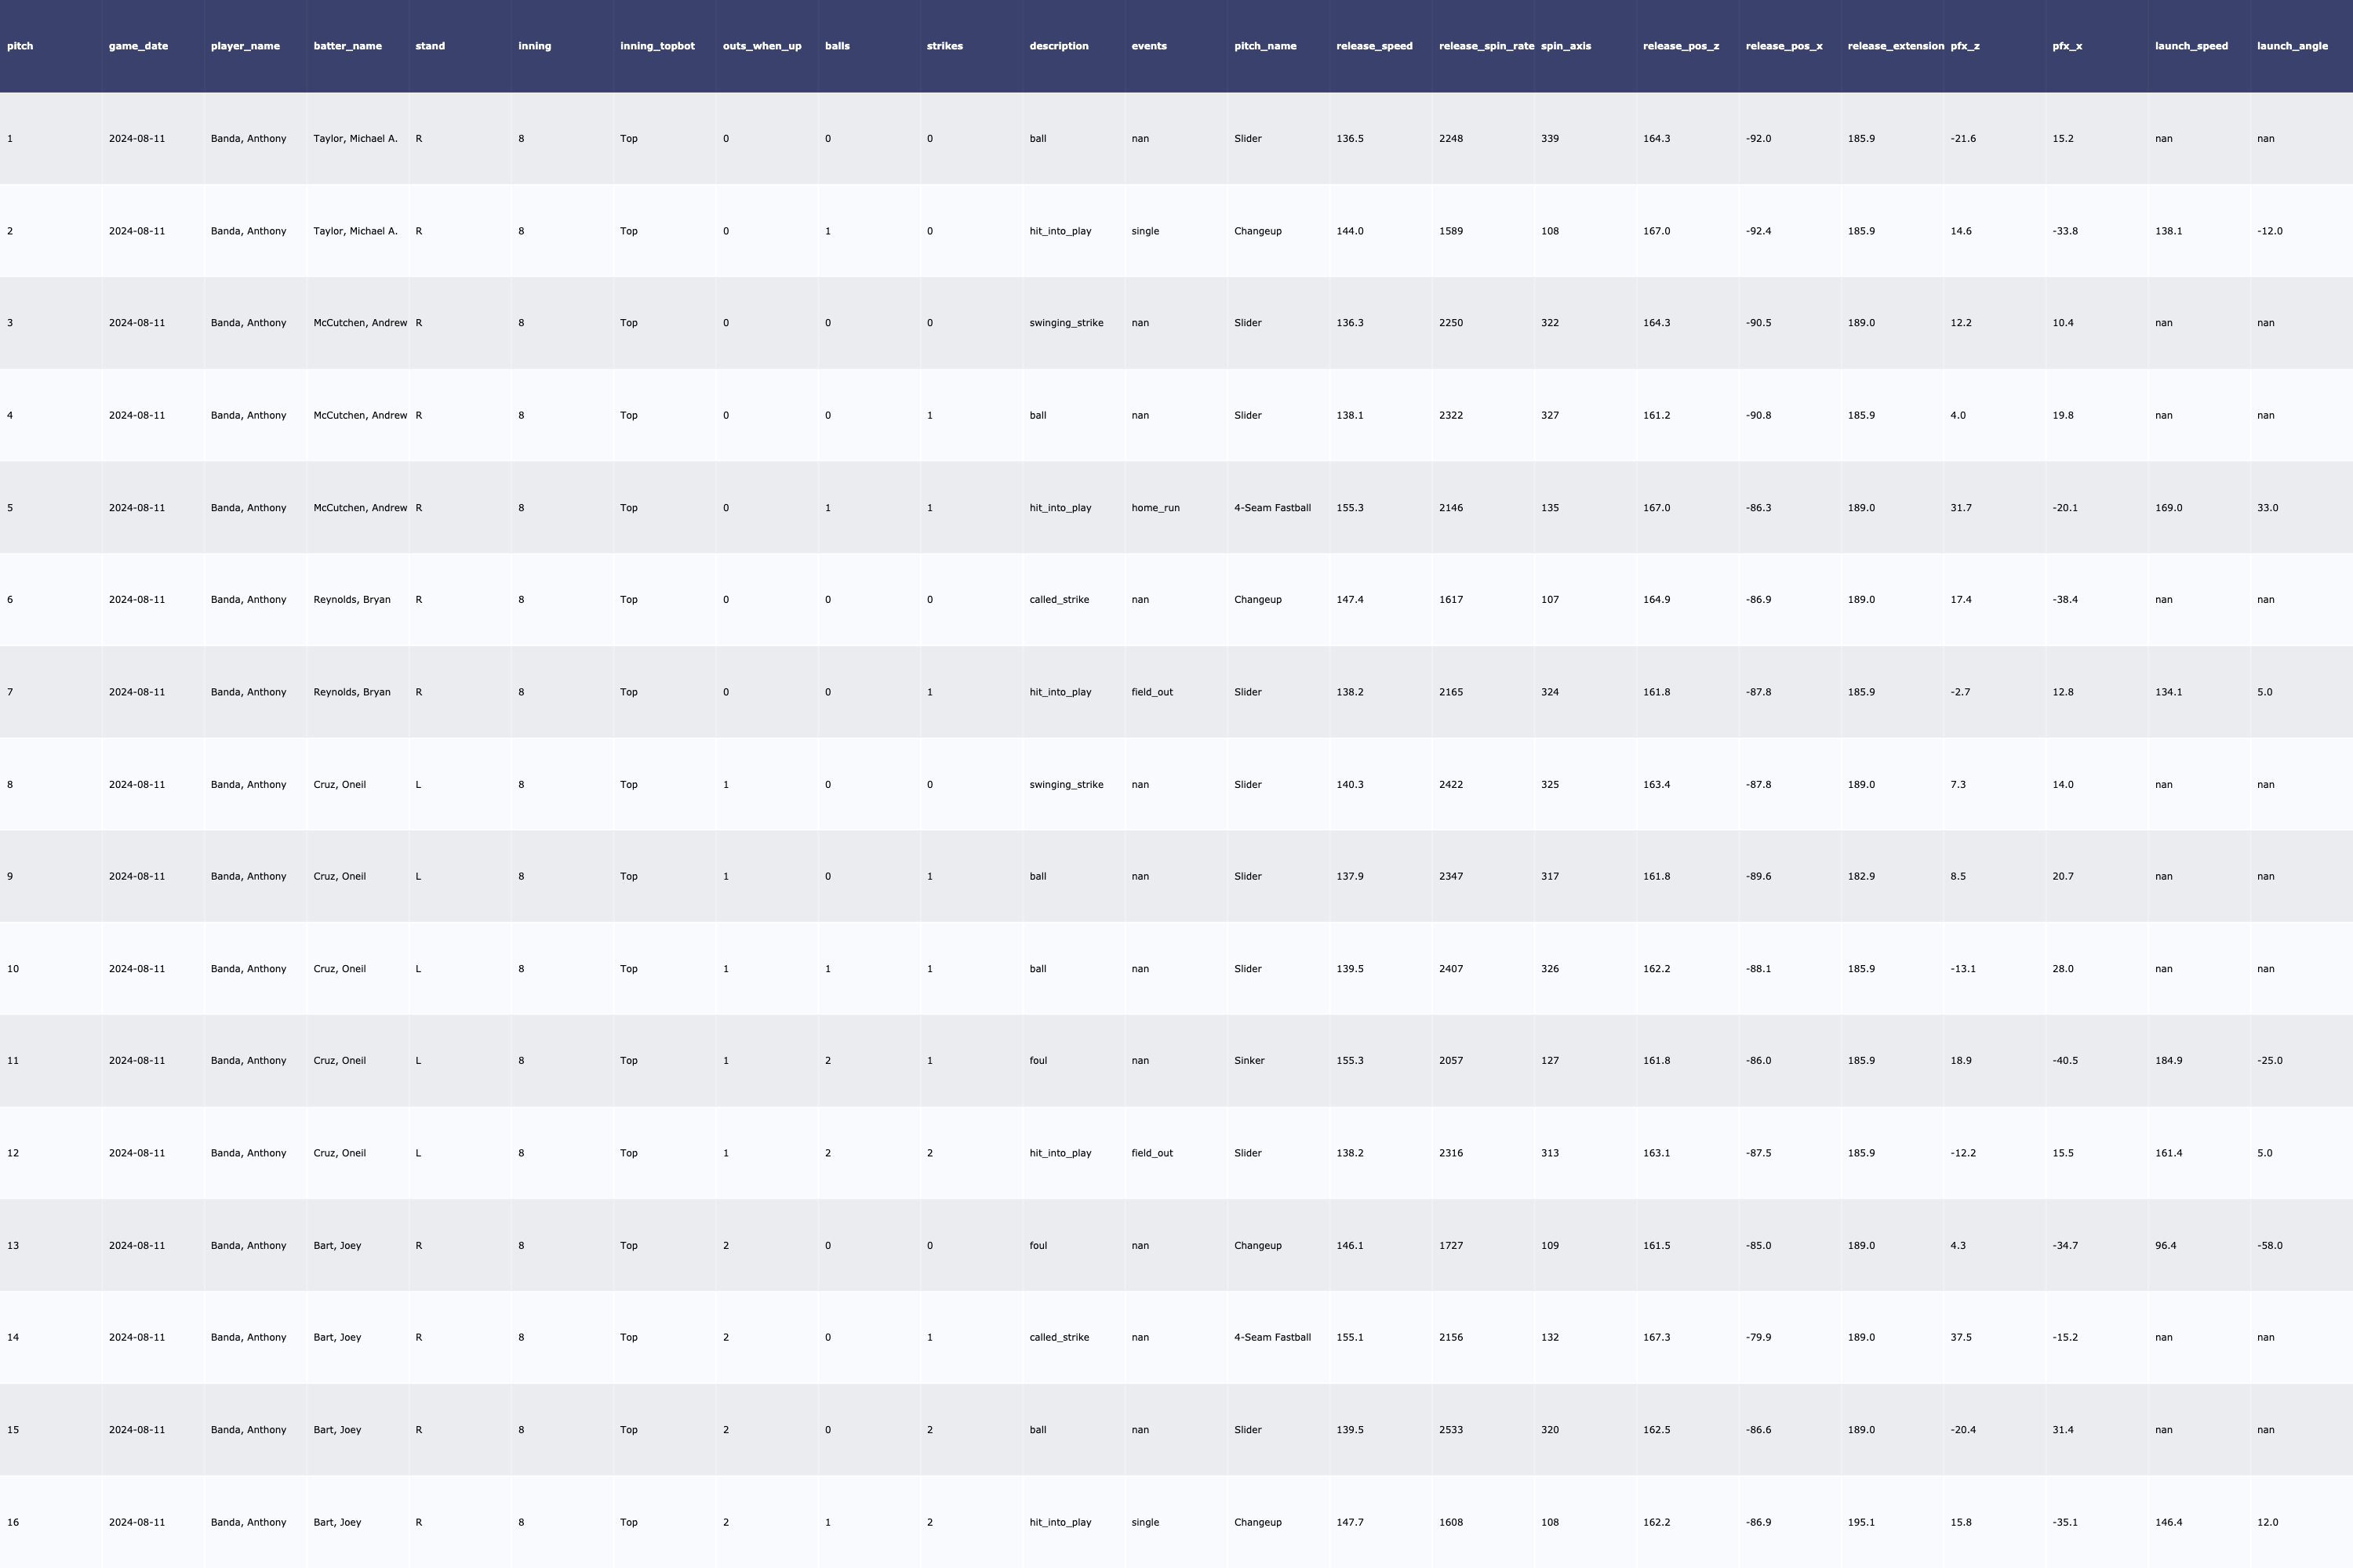Click the launch_angle column header
The image size is (2353, 1568).
click(2292, 46)
